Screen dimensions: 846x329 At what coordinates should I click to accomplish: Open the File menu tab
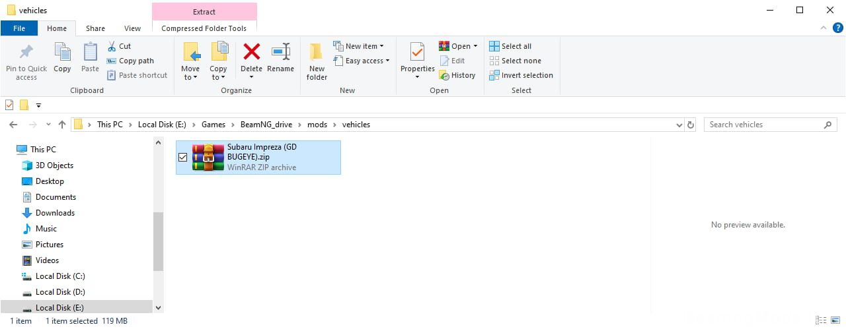pyautogui.click(x=19, y=28)
